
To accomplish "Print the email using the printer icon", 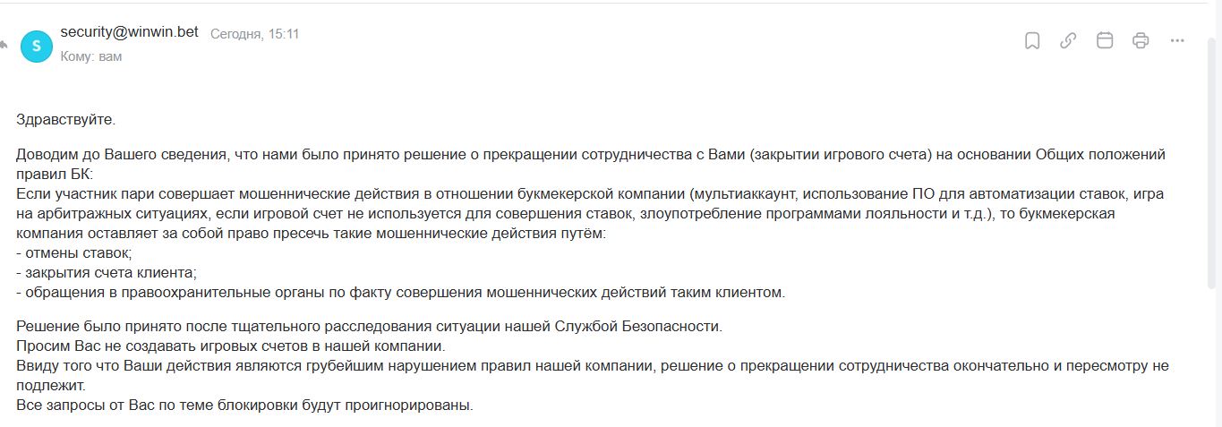I will [x=1141, y=40].
